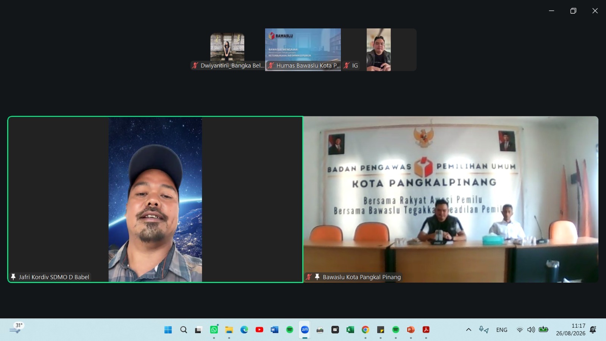
Task: Click Bawaslu Kota Pangkal Pinang video tile
Action: click(451, 199)
